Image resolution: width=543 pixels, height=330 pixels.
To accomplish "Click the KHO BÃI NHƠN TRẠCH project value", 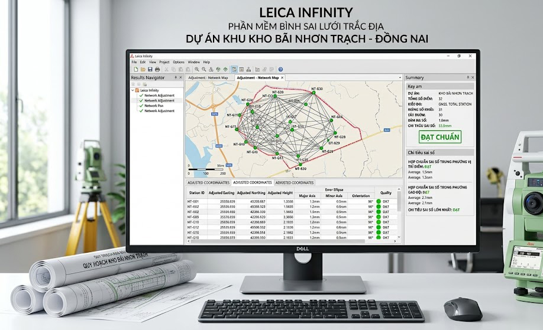I will [455, 93].
